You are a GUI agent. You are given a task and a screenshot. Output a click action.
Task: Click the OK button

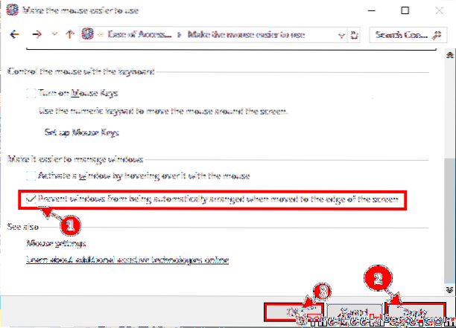click(x=294, y=312)
